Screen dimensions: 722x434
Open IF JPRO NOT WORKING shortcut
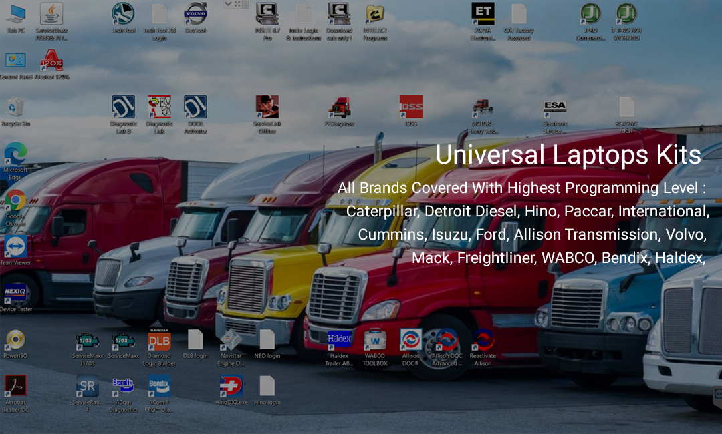coord(626,21)
